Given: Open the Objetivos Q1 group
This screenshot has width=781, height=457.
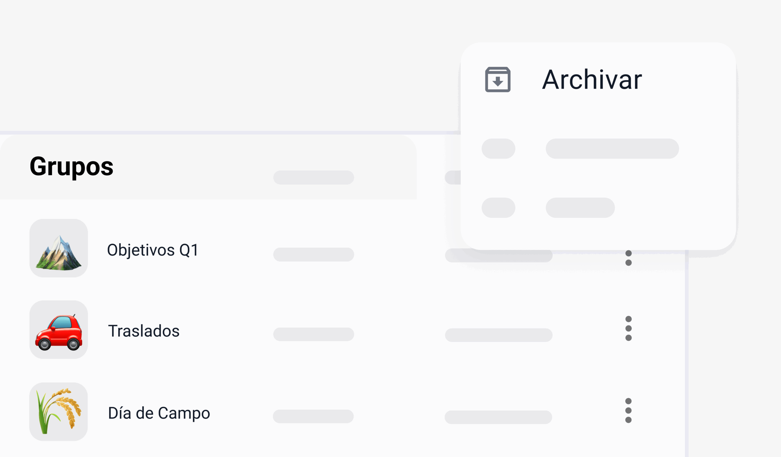Looking at the screenshot, I should click(x=153, y=250).
